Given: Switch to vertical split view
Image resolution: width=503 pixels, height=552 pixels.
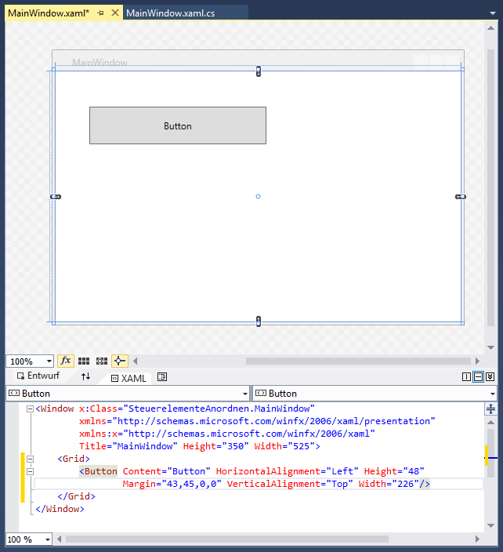Looking at the screenshot, I should pyautogui.click(x=467, y=377).
